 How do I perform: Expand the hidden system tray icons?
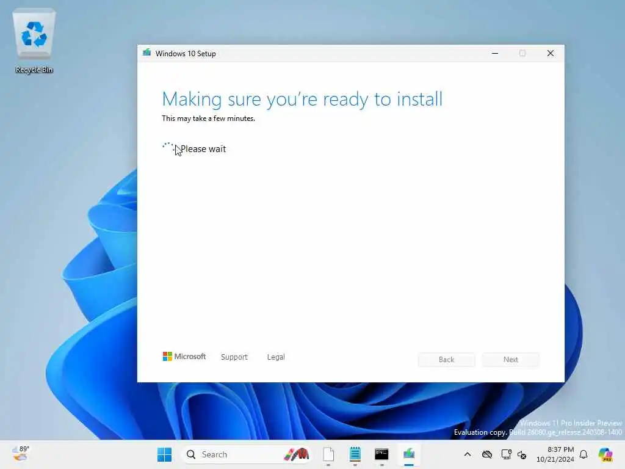pos(468,454)
